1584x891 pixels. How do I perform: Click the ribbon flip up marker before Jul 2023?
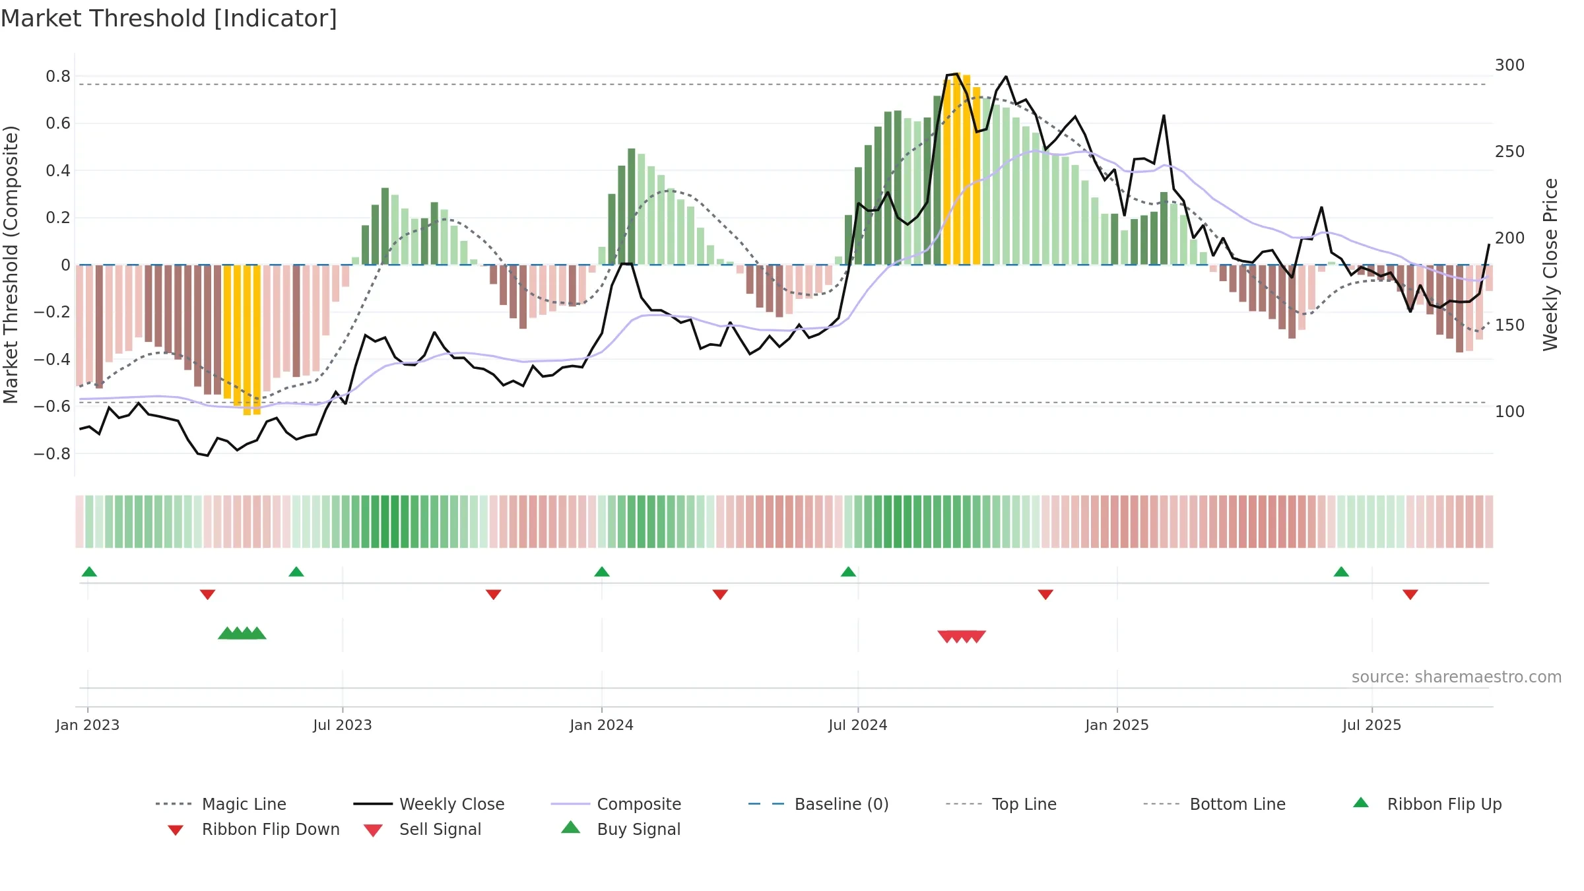pos(296,572)
